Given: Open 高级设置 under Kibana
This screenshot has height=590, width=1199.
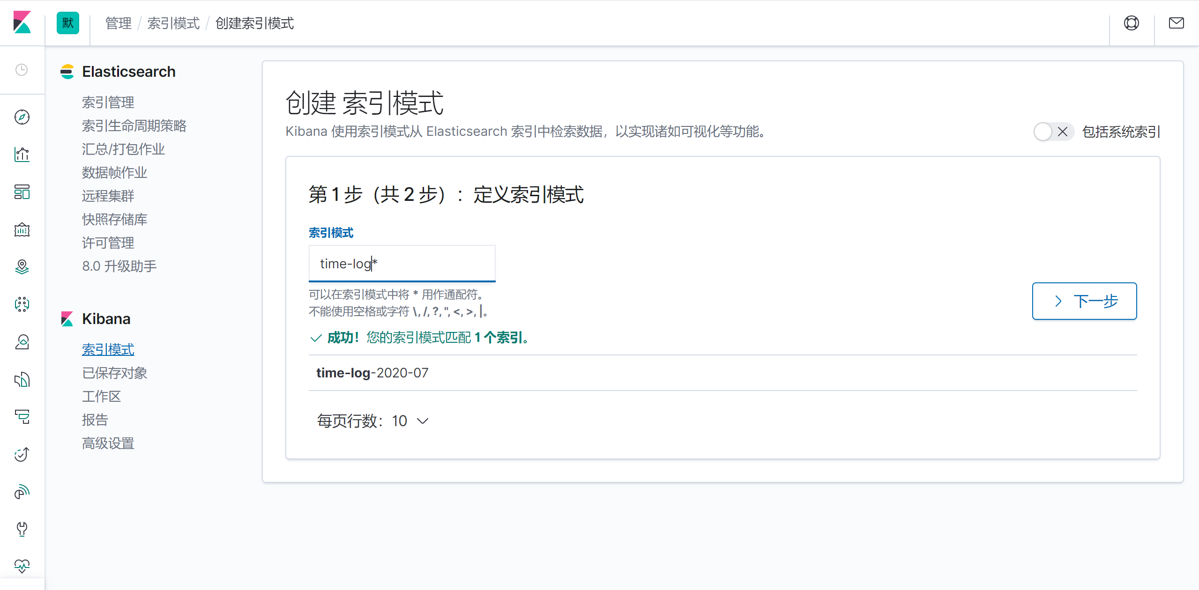Looking at the screenshot, I should pos(108,443).
